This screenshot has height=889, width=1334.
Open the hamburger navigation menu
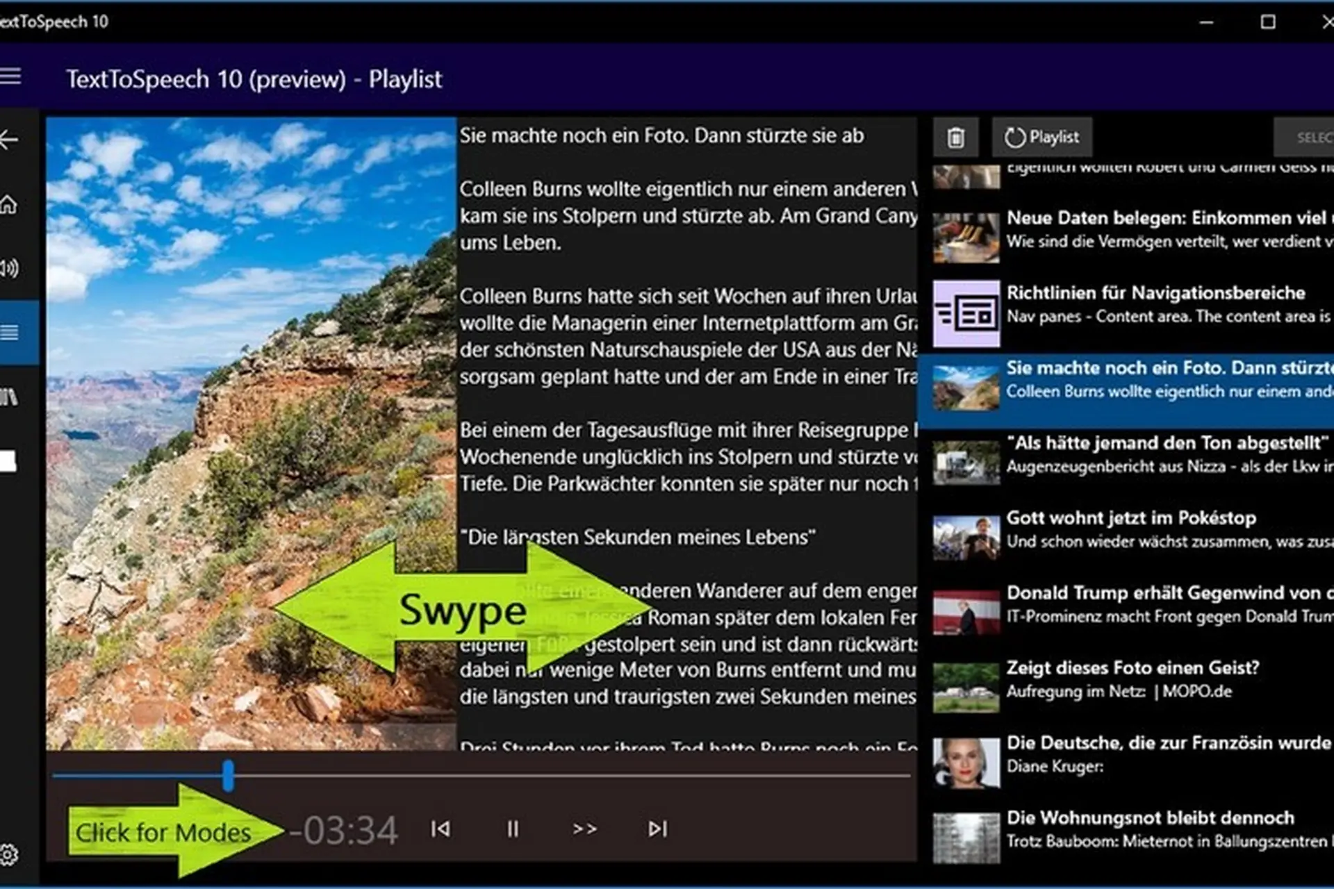click(10, 76)
